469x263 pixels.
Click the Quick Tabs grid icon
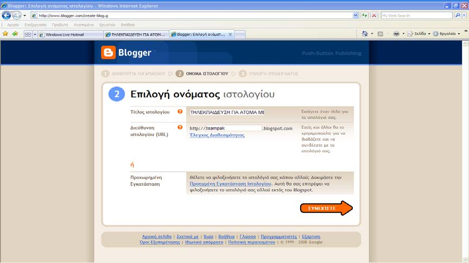tap(28, 34)
